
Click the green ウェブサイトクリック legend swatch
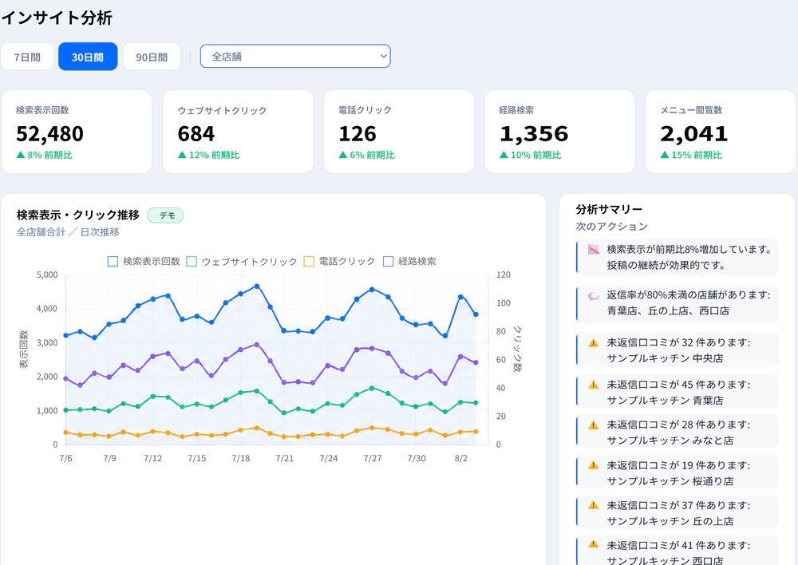coord(192,261)
